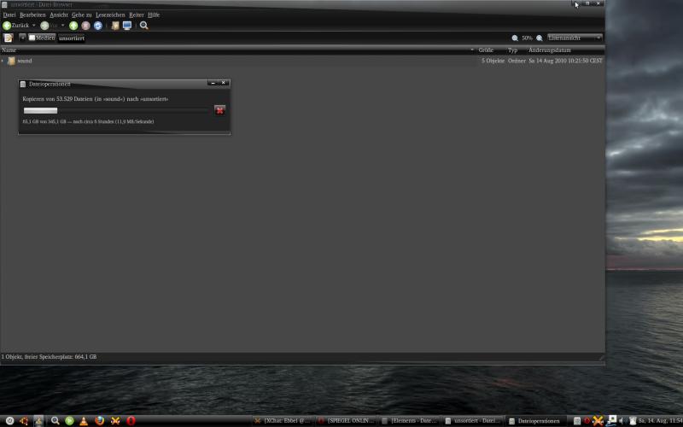Open the Hilfe menu

[154, 15]
